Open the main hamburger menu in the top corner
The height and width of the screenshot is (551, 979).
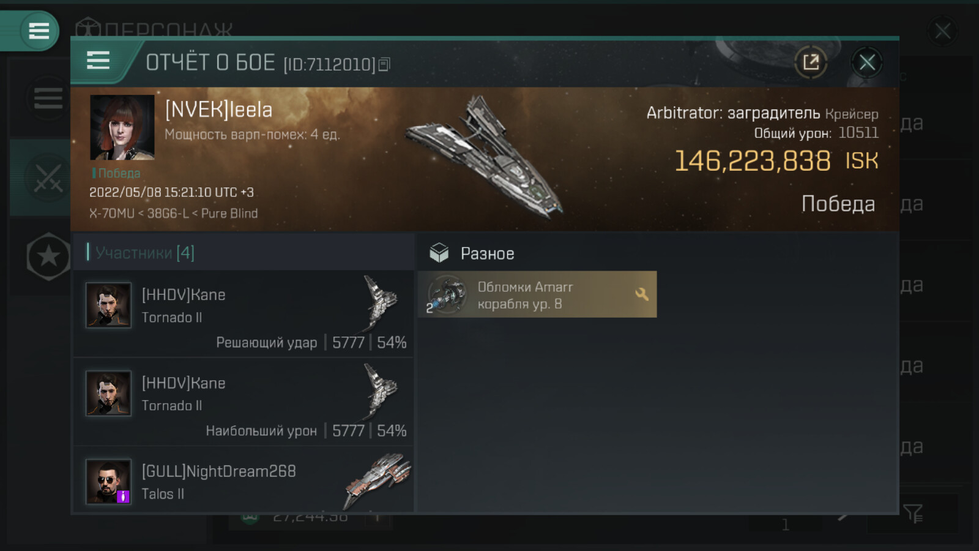[39, 31]
